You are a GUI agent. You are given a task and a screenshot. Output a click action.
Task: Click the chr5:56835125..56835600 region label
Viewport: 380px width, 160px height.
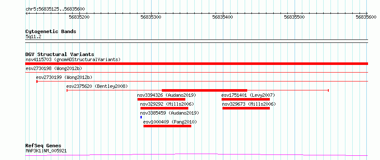click(55, 9)
